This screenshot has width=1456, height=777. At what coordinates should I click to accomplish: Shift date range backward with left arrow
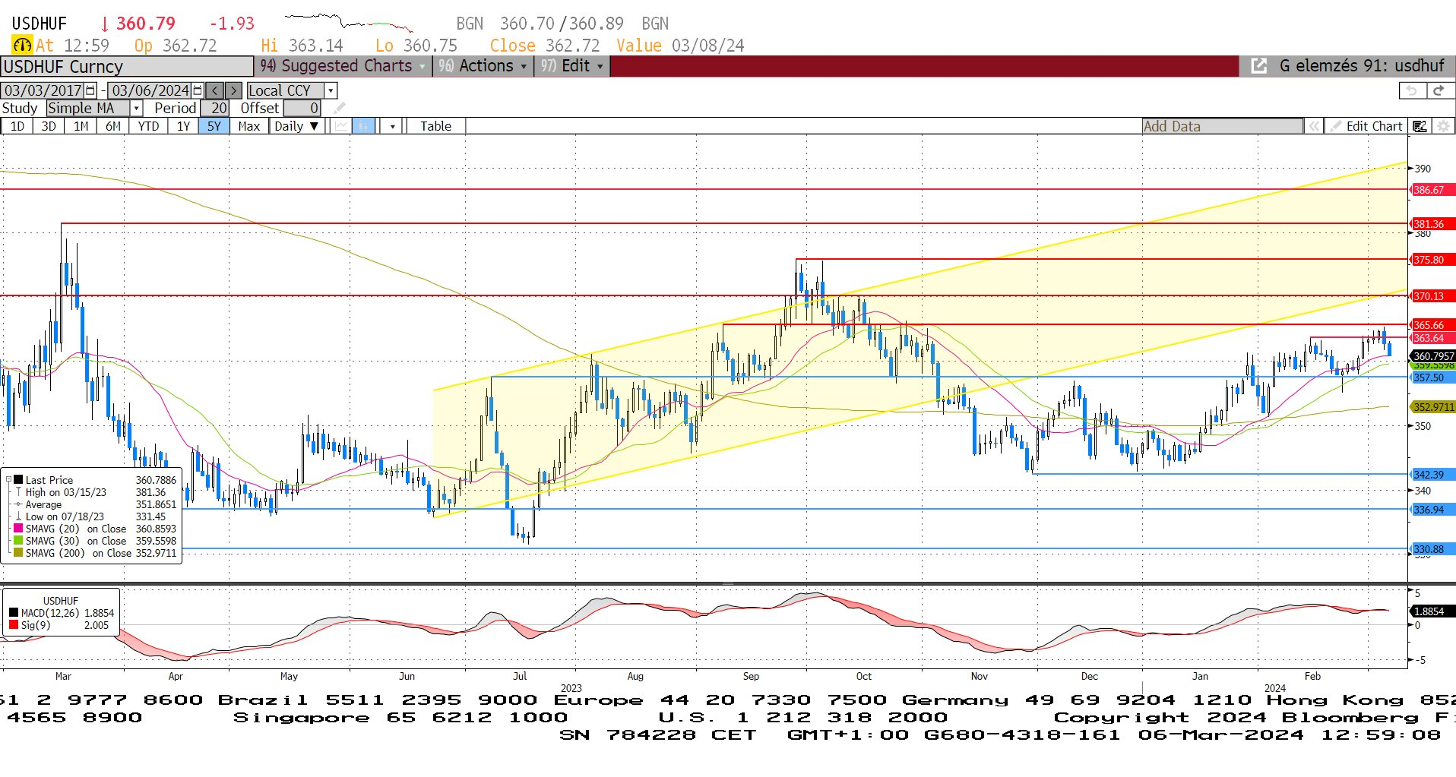point(215,90)
